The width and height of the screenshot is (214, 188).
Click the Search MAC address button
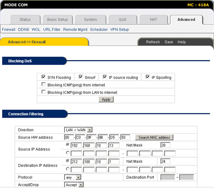[x=154, y=137]
